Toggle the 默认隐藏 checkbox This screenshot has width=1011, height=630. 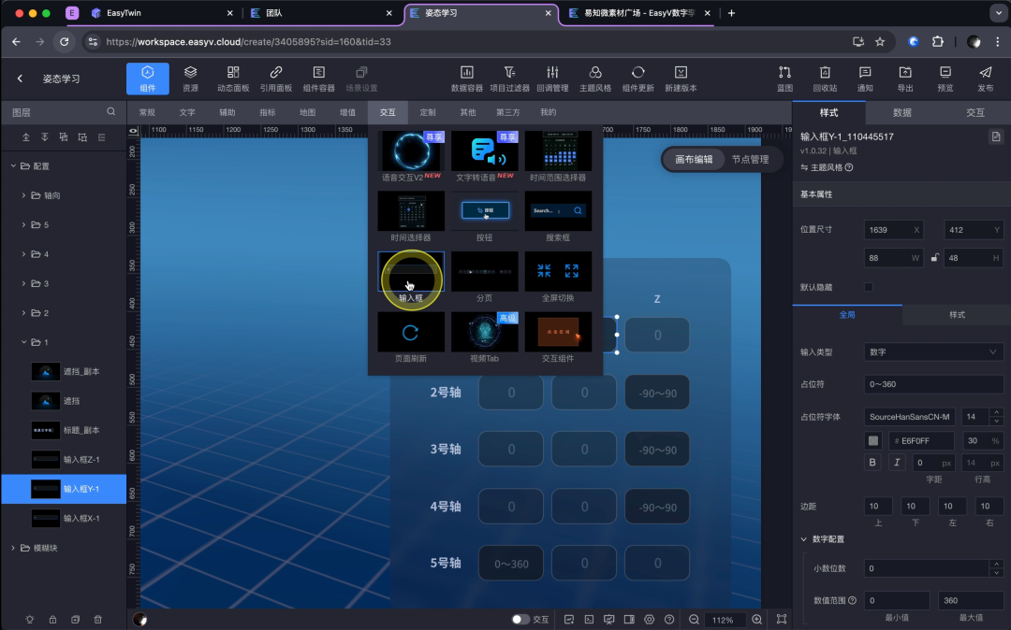869,287
